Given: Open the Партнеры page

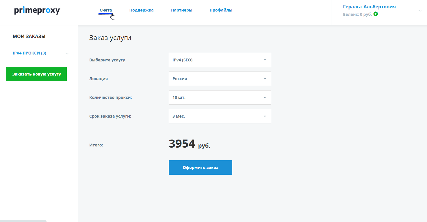Looking at the screenshot, I should (x=182, y=10).
